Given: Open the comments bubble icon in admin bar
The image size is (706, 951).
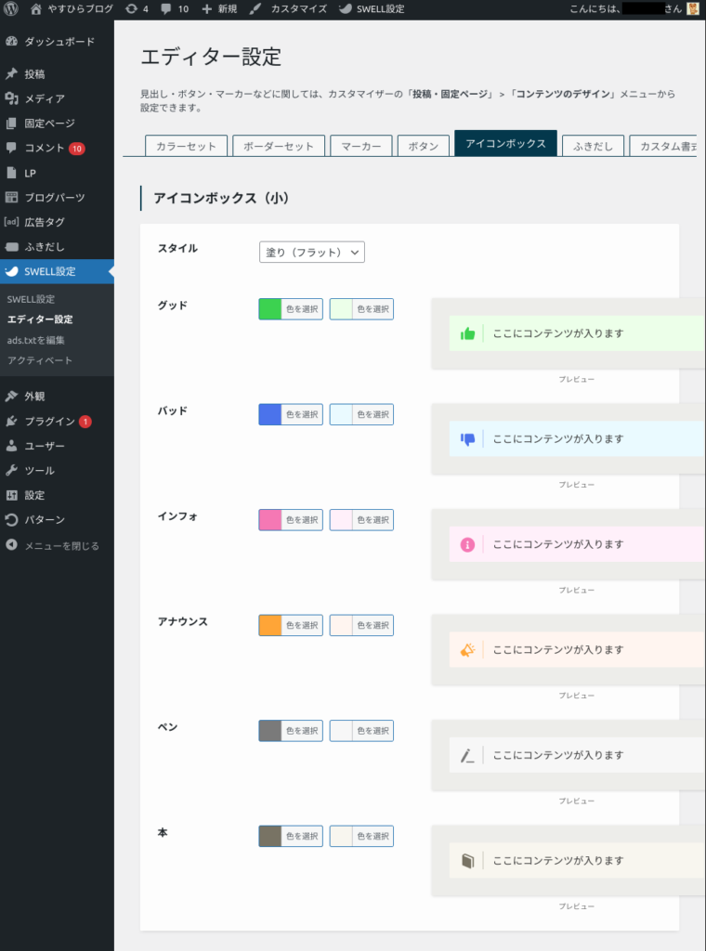Looking at the screenshot, I should pos(166,8).
